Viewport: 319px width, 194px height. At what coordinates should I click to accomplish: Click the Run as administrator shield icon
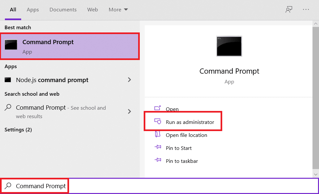(x=158, y=122)
